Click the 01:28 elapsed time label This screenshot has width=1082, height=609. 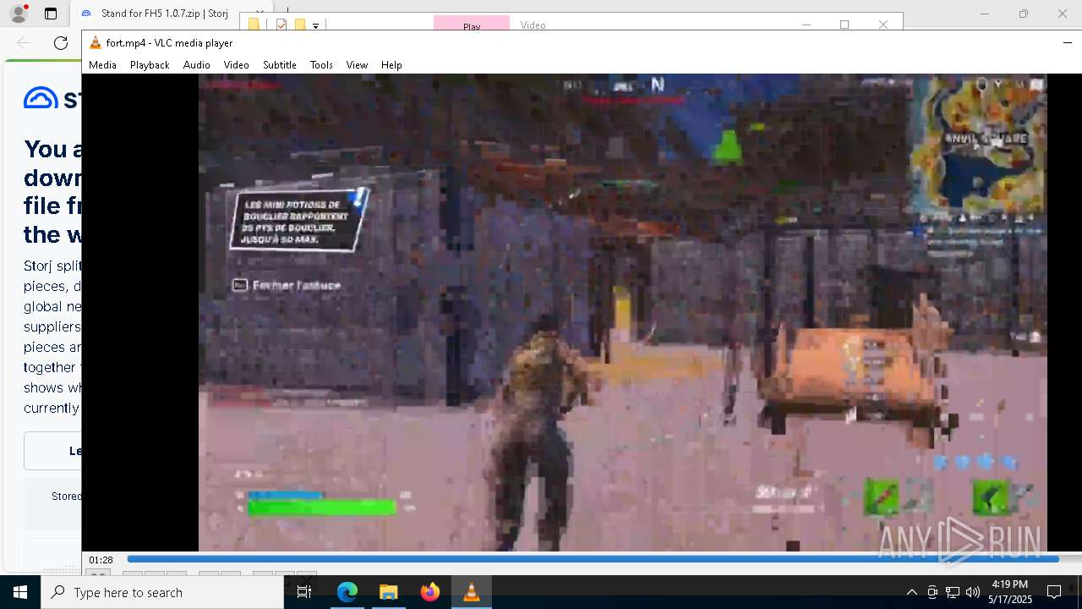click(101, 560)
